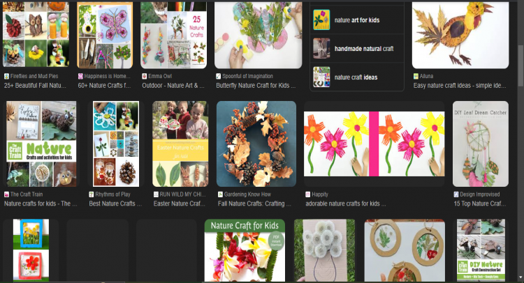Image resolution: width=524 pixels, height=283 pixels.
Task: Open 'Butterfly Nature Craft for Kids' link
Action: 256,86
